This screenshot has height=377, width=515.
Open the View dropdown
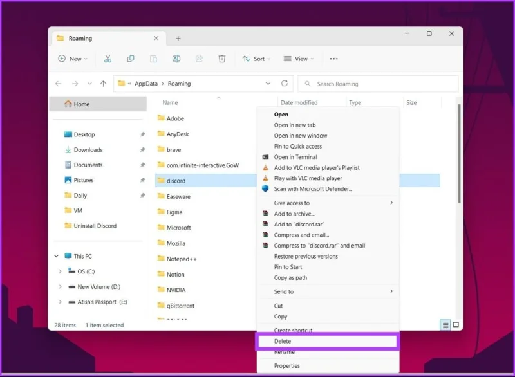299,59
